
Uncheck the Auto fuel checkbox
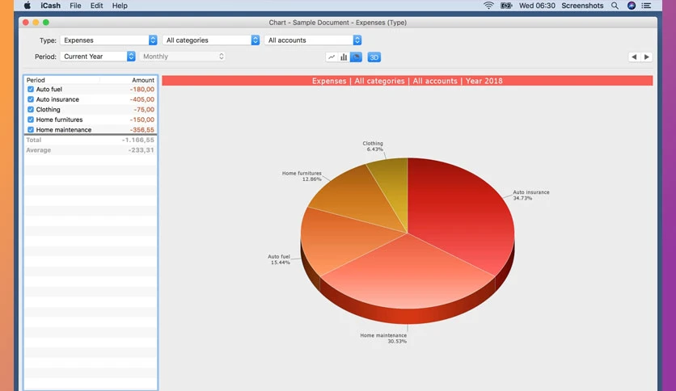pyautogui.click(x=31, y=89)
